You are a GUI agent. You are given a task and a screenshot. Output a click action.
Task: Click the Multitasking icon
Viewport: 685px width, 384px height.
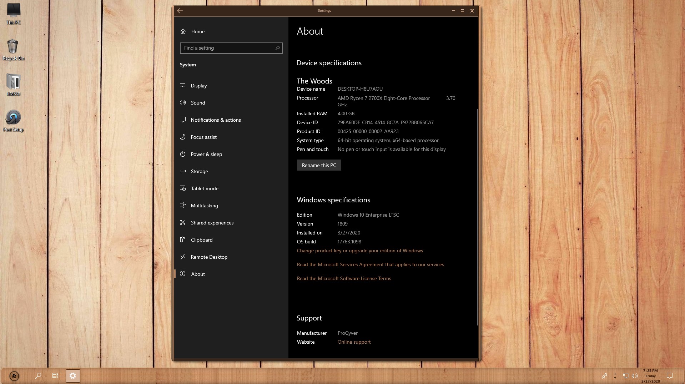(183, 205)
